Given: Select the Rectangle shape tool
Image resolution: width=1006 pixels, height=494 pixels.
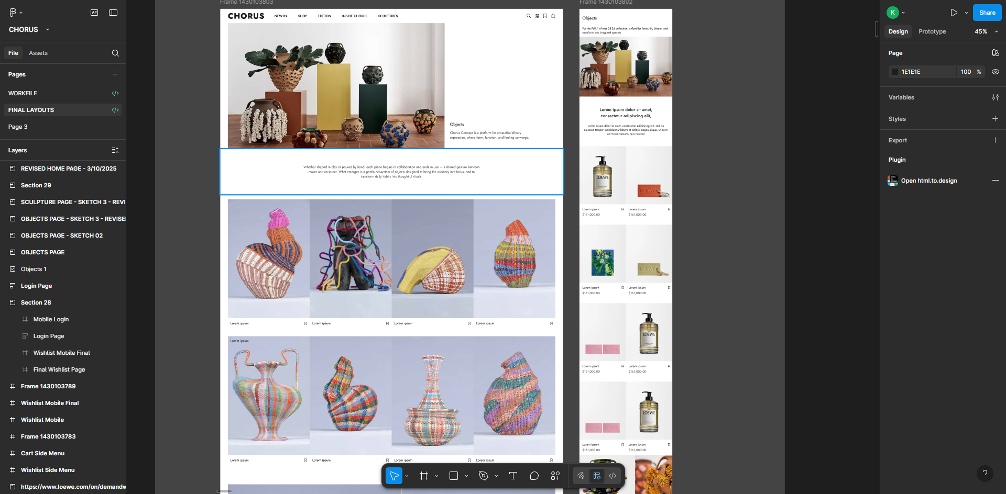Looking at the screenshot, I should pos(454,476).
